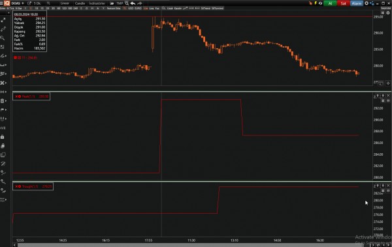Select the trash delete tool in sidebar

coord(2,101)
